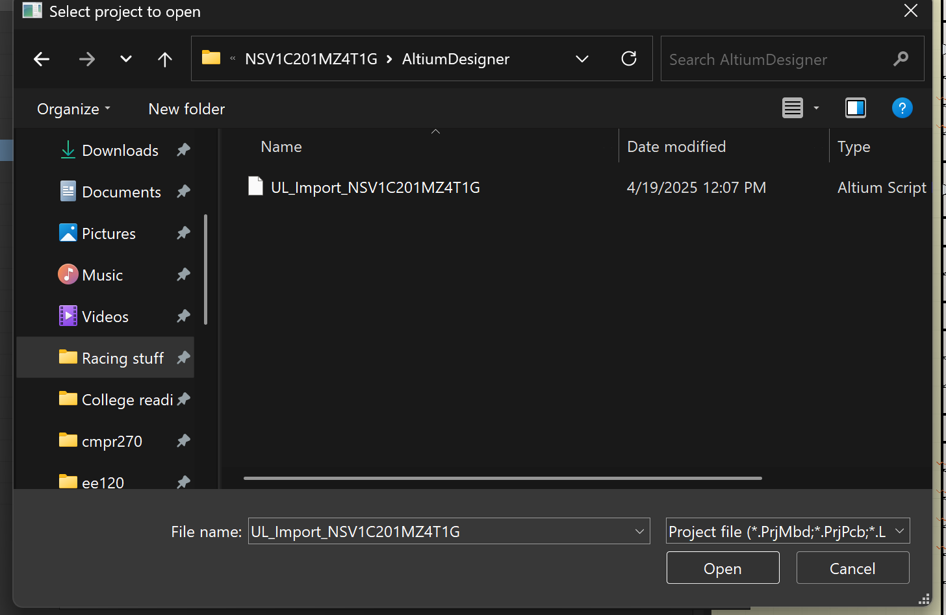Click the file list horizontal scrollbar
946x615 pixels.
(x=502, y=479)
